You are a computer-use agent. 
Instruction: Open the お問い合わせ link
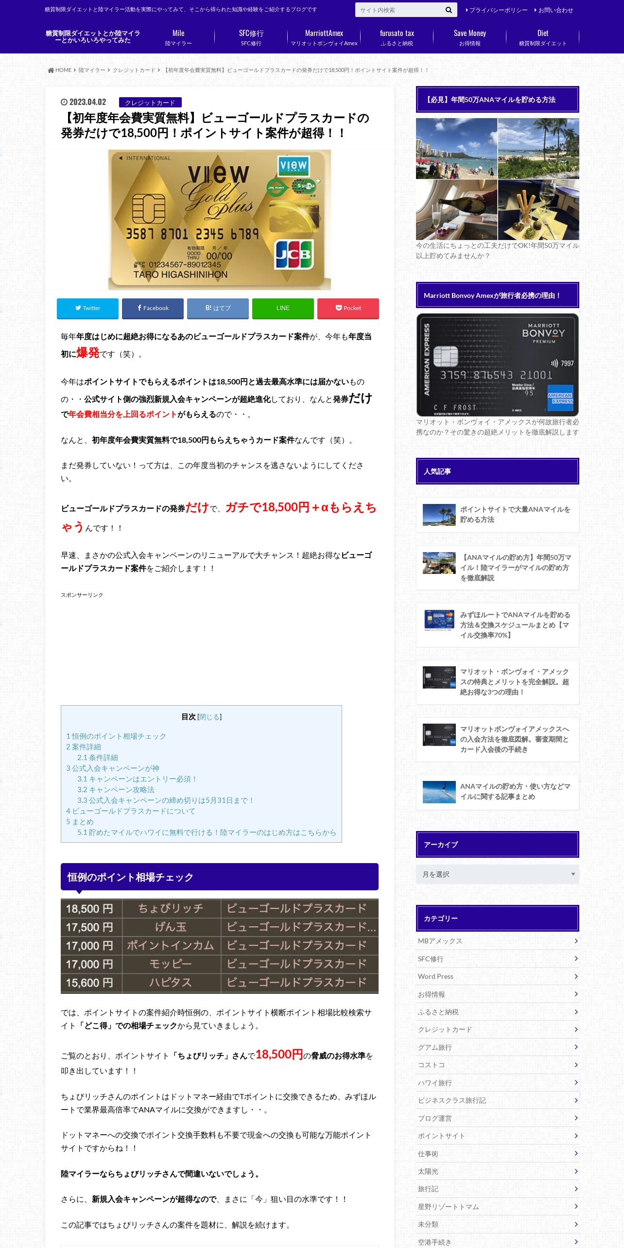554,10
